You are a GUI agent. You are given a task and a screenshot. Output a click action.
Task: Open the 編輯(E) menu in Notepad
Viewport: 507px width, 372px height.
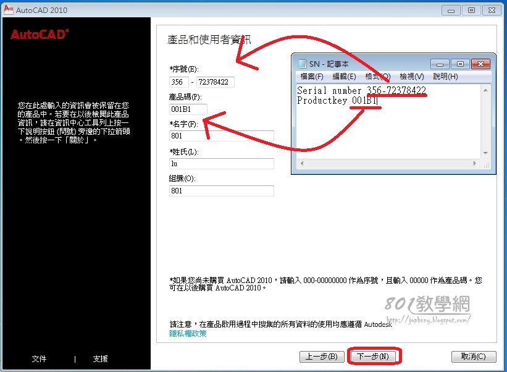[x=345, y=77]
